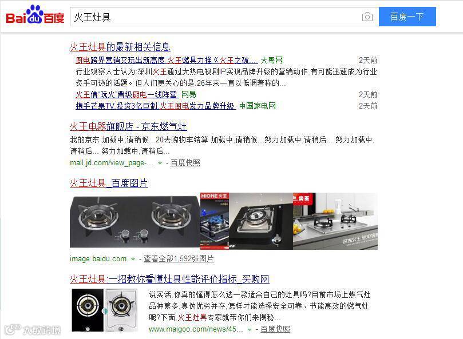Open 携手芒果TV 投资3亿巨制 news link
Viewport: 463px width, 339px height.
[x=156, y=106]
